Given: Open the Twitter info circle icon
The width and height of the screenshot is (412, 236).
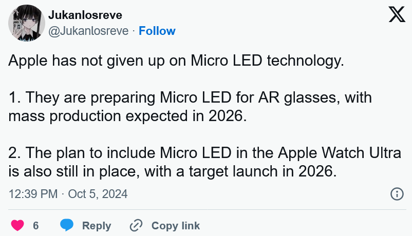Looking at the screenshot, I should tap(397, 194).
